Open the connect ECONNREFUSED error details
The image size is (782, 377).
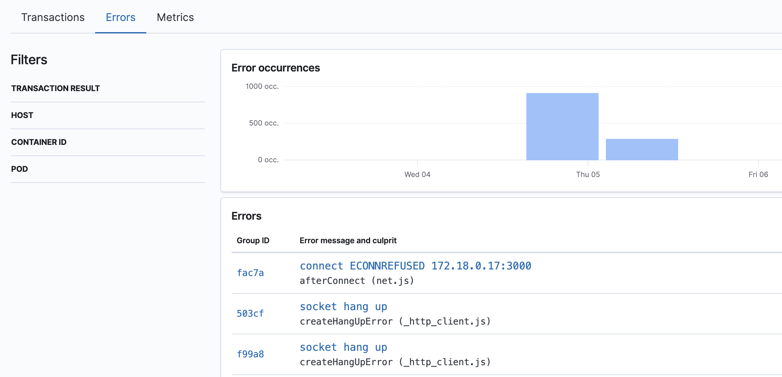point(415,266)
